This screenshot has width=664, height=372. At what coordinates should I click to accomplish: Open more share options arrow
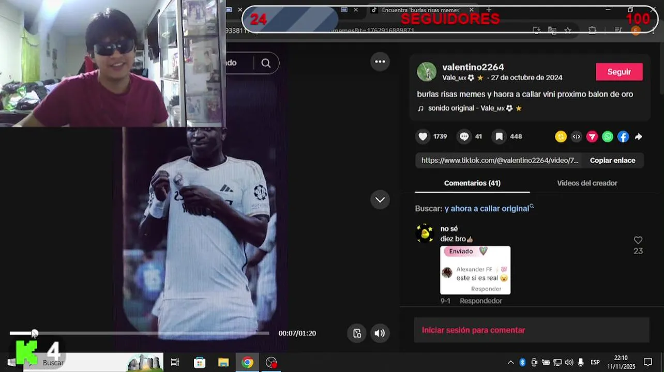(639, 136)
